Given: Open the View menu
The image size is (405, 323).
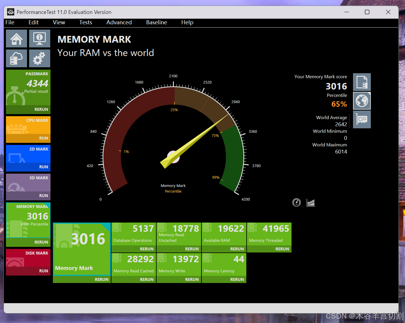Looking at the screenshot, I should click(59, 22).
